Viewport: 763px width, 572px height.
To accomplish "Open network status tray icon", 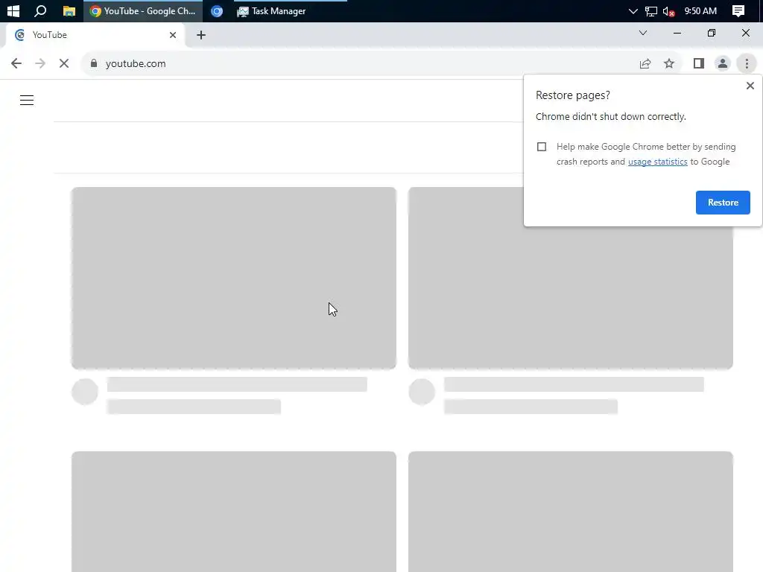I will pyautogui.click(x=650, y=11).
